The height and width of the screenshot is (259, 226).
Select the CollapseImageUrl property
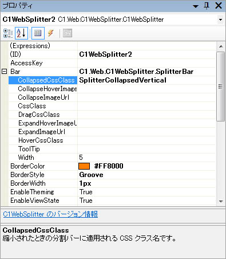click(43, 97)
